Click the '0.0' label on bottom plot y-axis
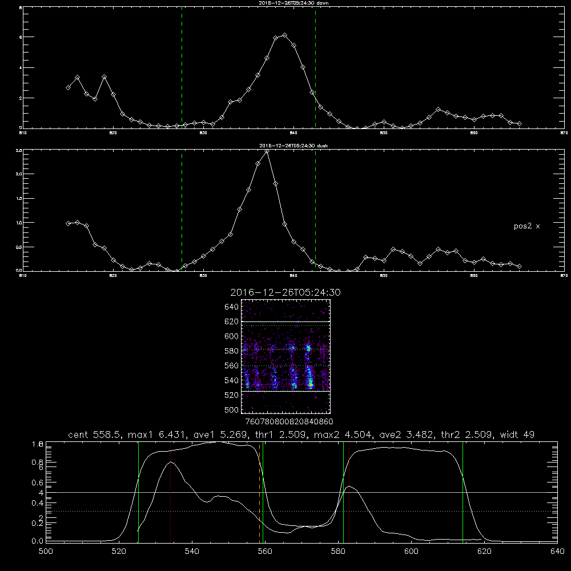 (38, 541)
